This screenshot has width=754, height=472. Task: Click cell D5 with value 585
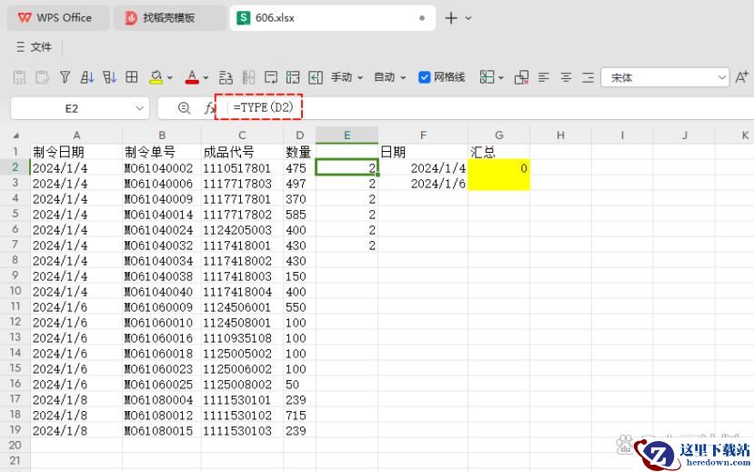(299, 215)
